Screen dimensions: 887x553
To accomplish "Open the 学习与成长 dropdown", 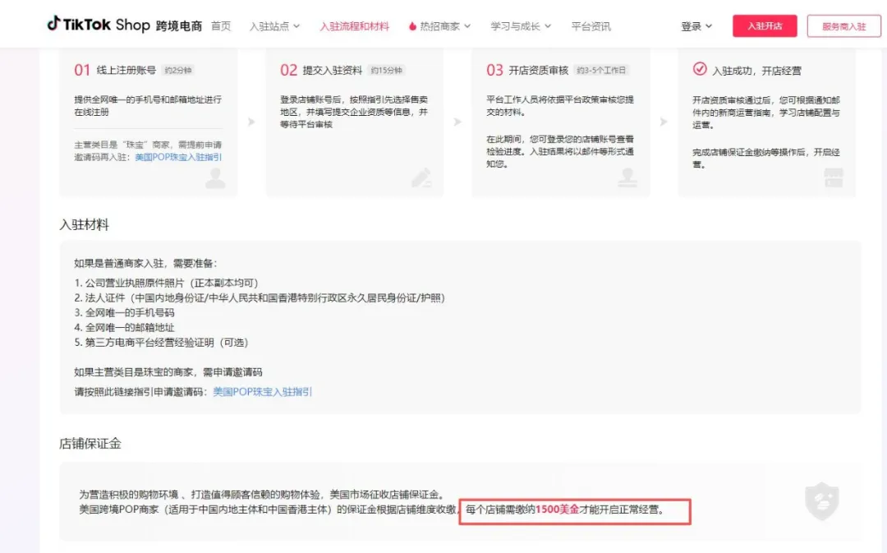I will pos(515,25).
